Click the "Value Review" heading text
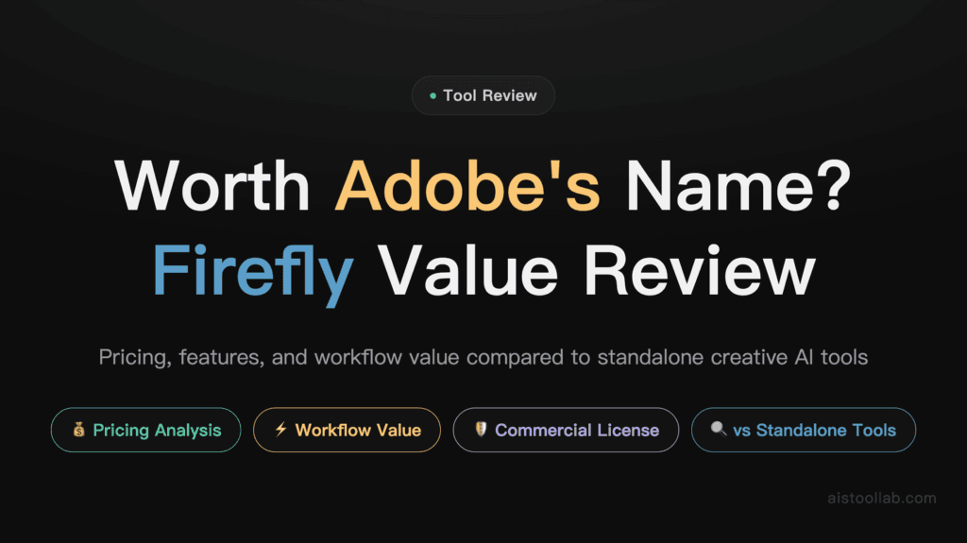Screen dimensions: 967x543 coord(597,270)
